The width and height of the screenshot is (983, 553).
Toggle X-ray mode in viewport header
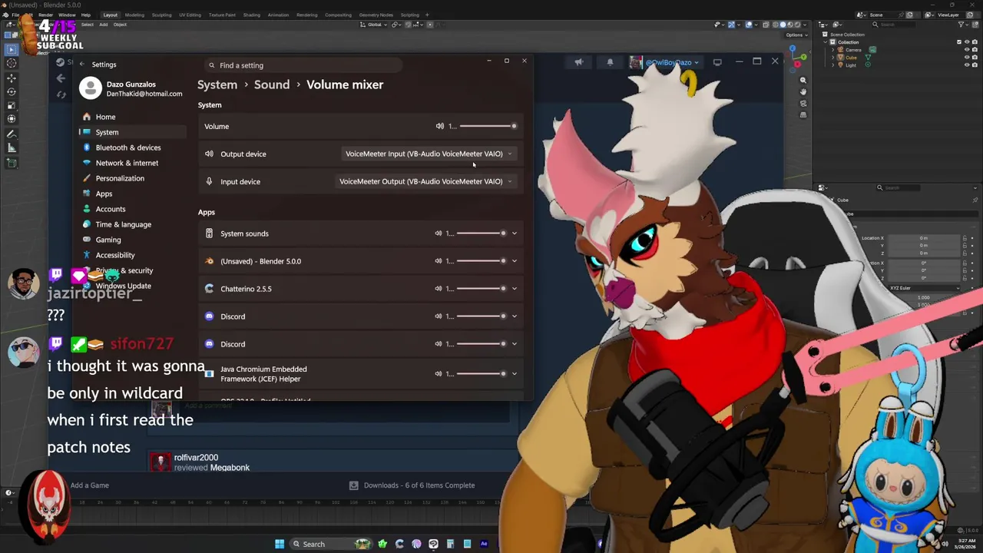[x=766, y=25]
